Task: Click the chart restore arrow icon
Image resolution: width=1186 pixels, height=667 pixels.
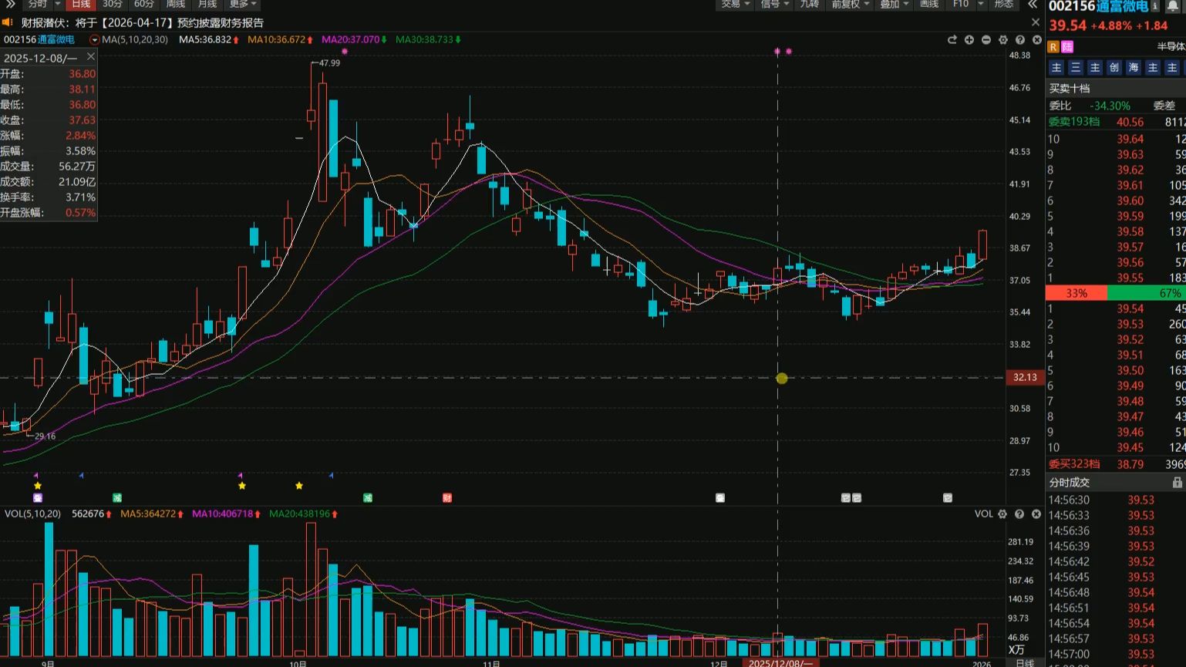Action: [x=952, y=40]
